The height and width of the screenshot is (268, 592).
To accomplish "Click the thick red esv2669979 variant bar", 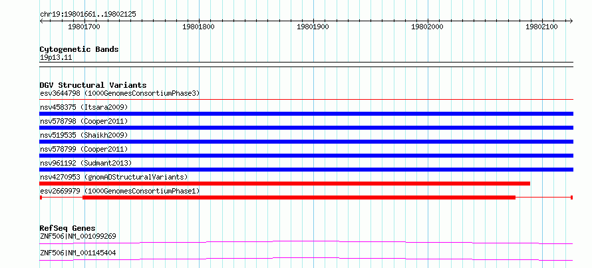I will click(x=299, y=198).
